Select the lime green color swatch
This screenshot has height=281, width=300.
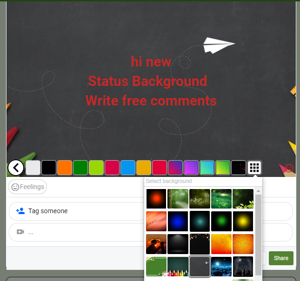pyautogui.click(x=96, y=168)
